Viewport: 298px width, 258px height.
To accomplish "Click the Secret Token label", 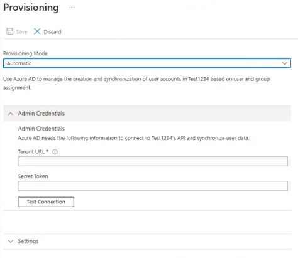I will 33,176.
